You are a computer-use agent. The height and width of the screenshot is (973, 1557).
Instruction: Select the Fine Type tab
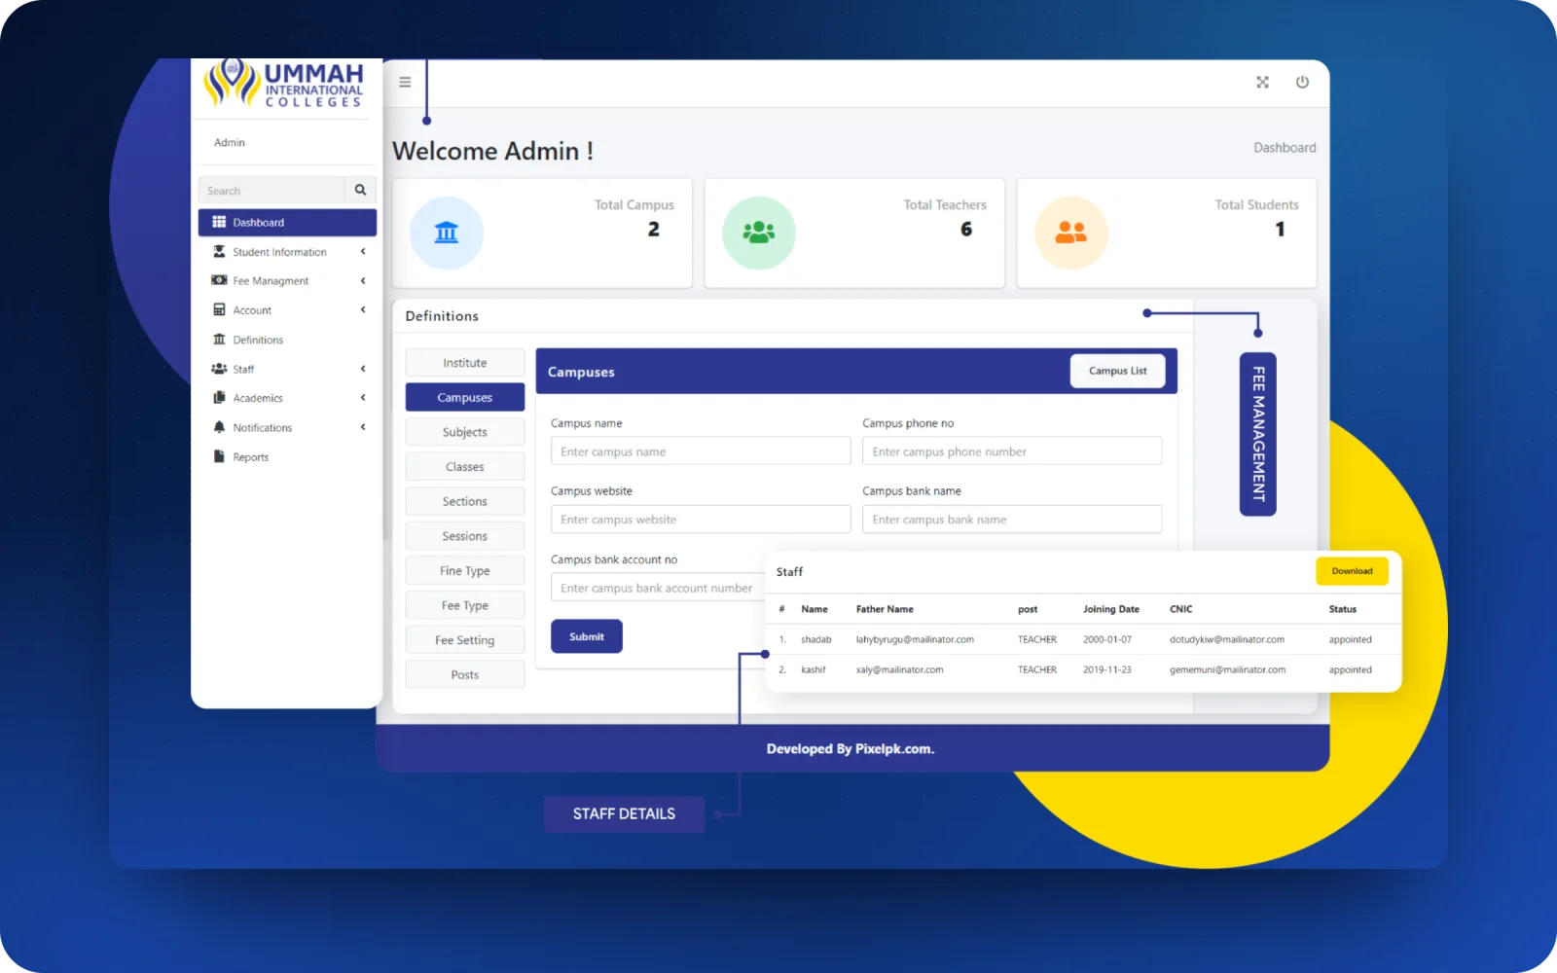click(x=465, y=570)
